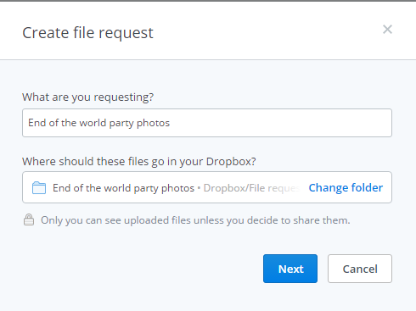Click the folder name 'End of the world party photos'
Viewport: 416px width, 311px height.
tap(124, 188)
